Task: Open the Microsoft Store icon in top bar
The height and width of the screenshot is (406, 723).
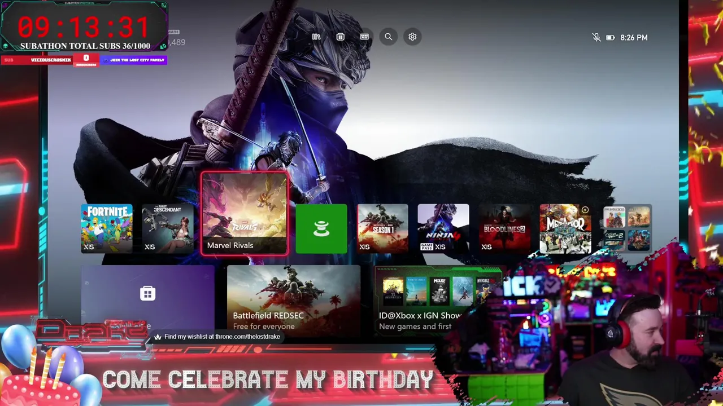Action: tap(340, 37)
